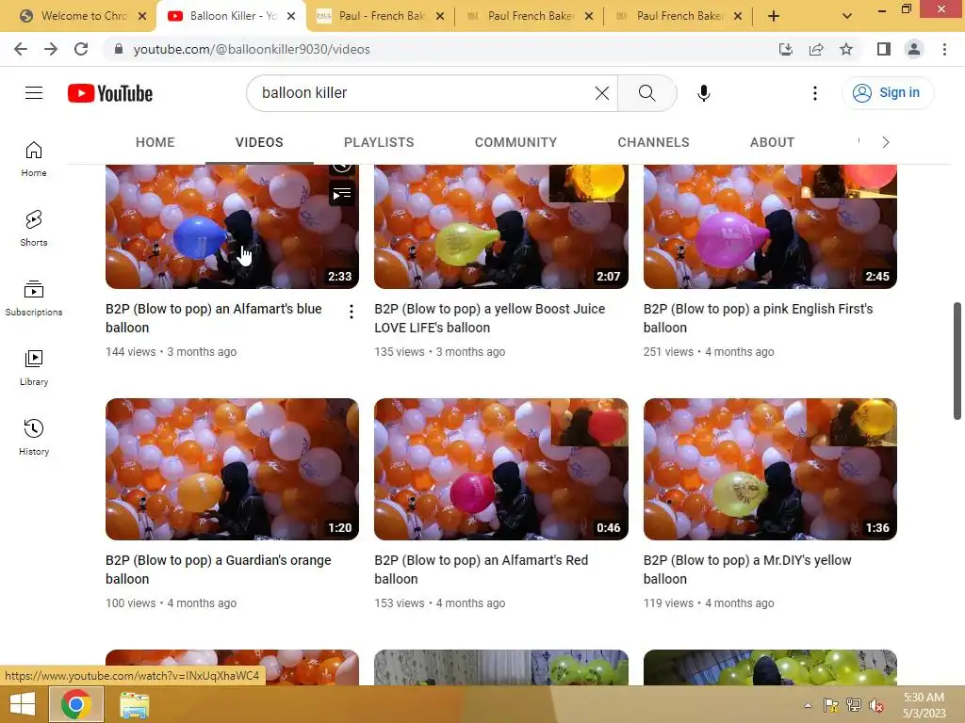Click the taskbar clock showing 5:30 AM
This screenshot has width=965, height=723.
pyautogui.click(x=924, y=705)
